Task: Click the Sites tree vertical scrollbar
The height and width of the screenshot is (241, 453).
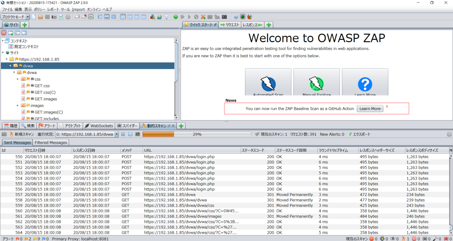Action: tap(176, 78)
